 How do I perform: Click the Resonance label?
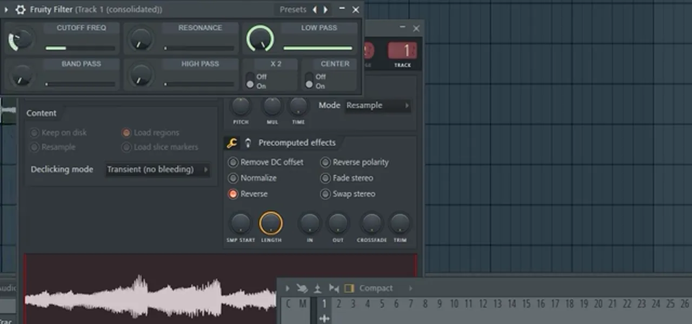(x=200, y=28)
